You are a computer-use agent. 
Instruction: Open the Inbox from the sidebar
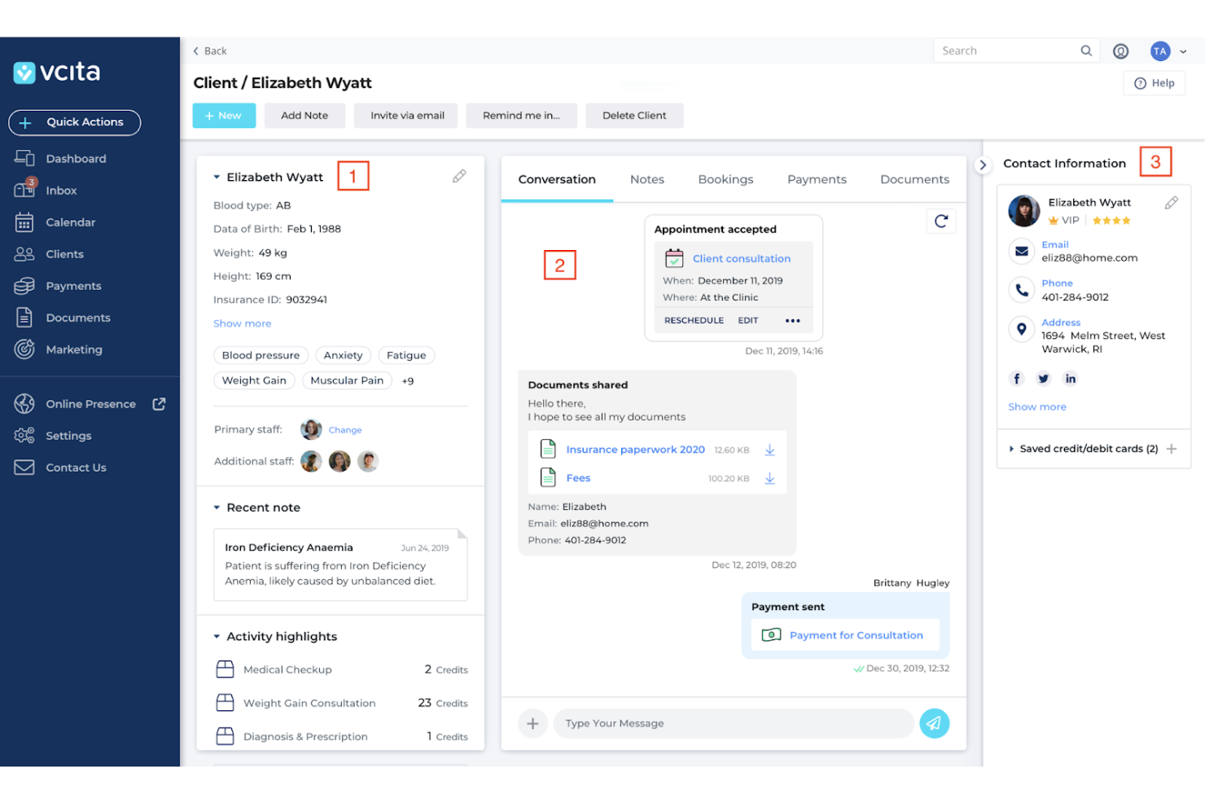click(x=60, y=190)
